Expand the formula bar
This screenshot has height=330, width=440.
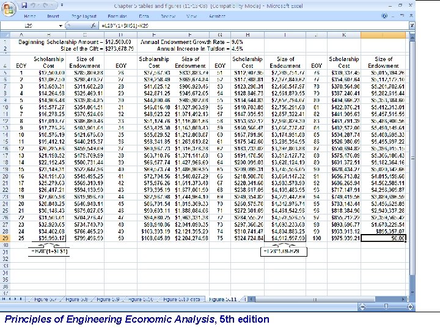pos(412,26)
